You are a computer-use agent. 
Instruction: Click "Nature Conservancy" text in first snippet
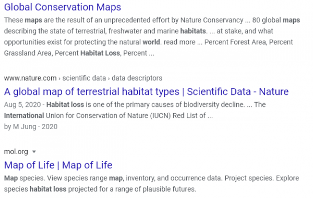pyautogui.click(x=212, y=20)
